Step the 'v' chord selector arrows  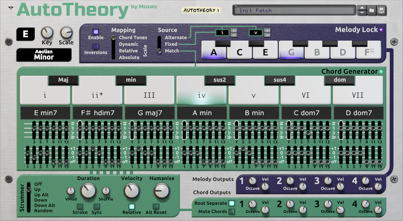click(267, 33)
